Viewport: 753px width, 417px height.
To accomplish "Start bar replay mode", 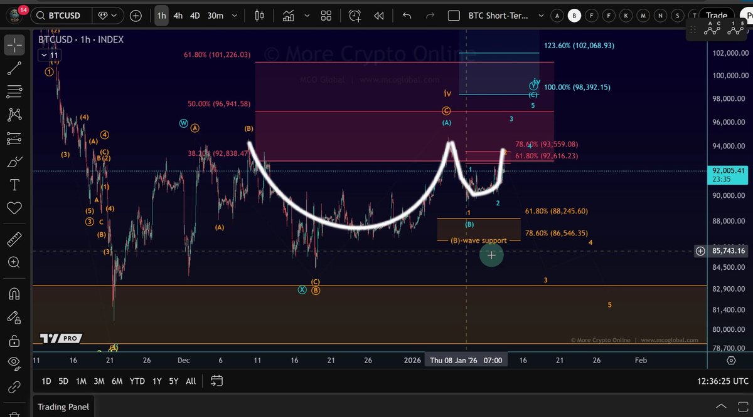I will (378, 16).
